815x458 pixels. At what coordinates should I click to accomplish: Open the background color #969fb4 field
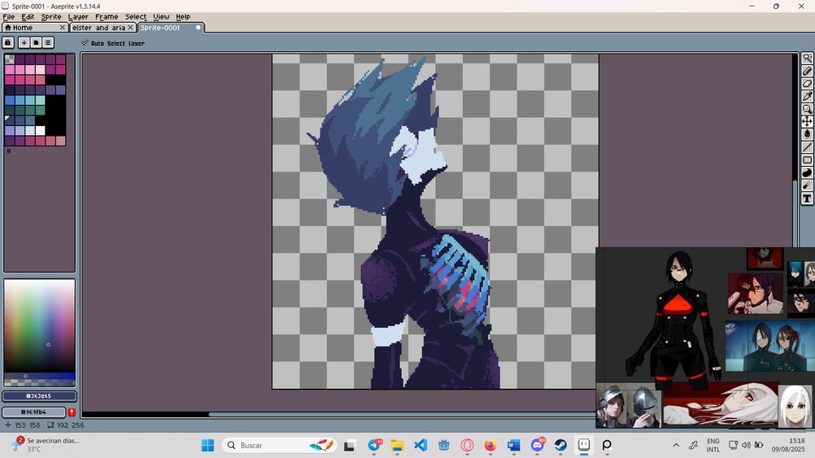pyautogui.click(x=33, y=412)
